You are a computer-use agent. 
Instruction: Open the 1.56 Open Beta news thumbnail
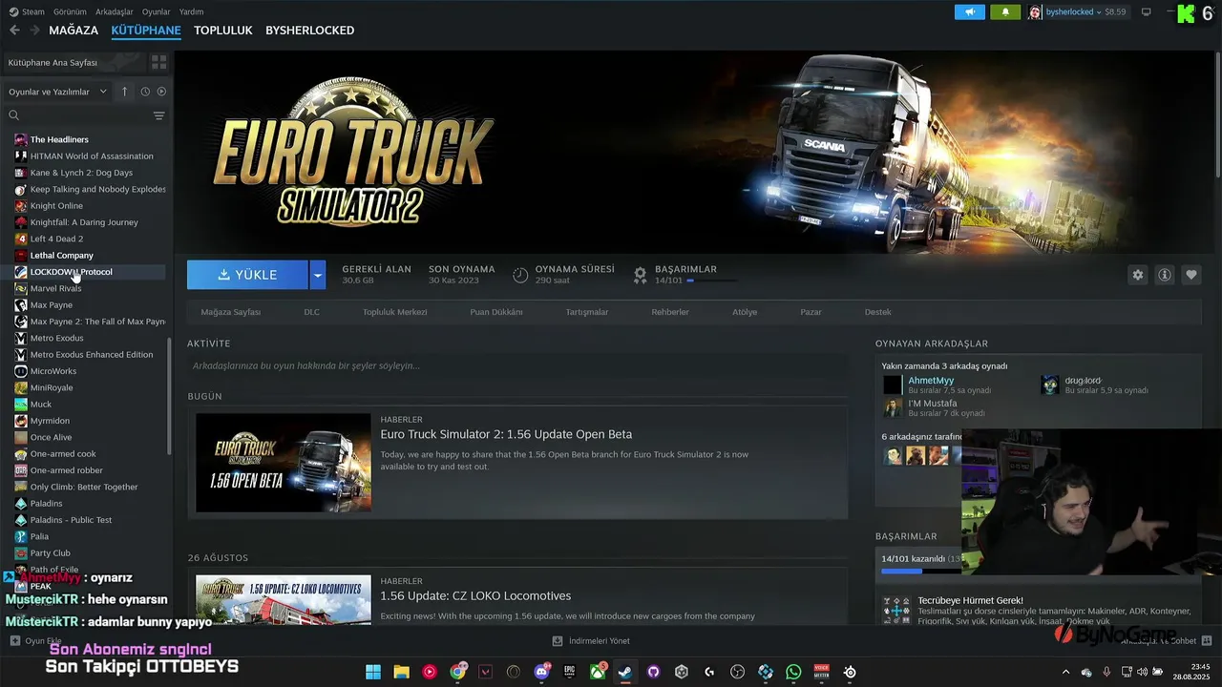[284, 463]
